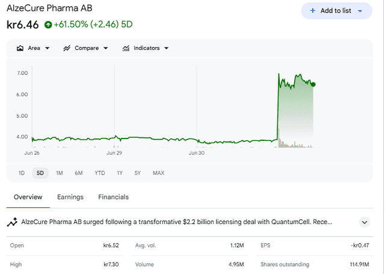Click the plus icon in Add to list
Viewport: 385px width, 274px height.
pos(313,11)
